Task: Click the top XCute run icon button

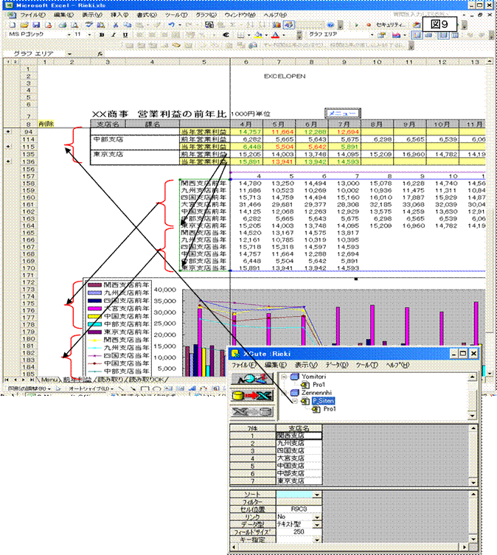Action: 252,379
